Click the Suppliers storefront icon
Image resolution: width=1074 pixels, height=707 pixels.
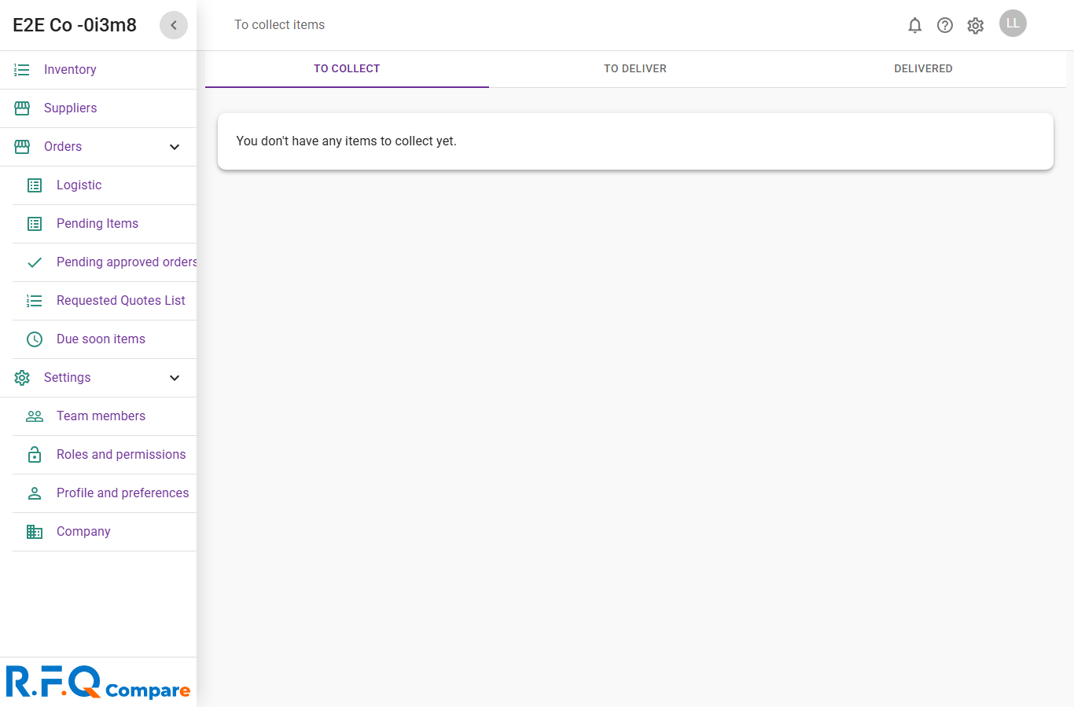point(22,108)
